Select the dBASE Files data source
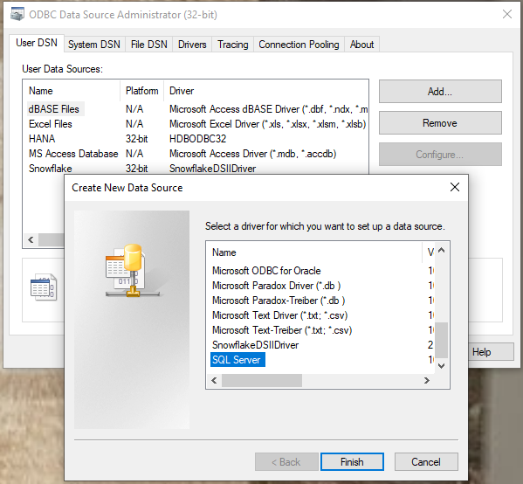 (x=54, y=109)
